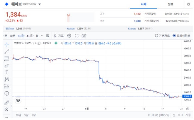Open the indicators (지표) menu

(59, 36)
